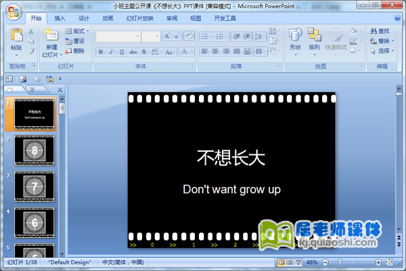Open the Columns dropdown
406x271 pixels.
(x=260, y=51)
